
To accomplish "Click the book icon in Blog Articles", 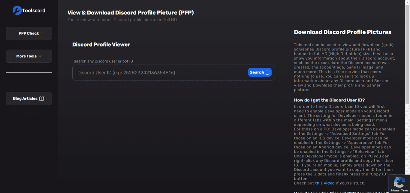I will [x=42, y=98].
